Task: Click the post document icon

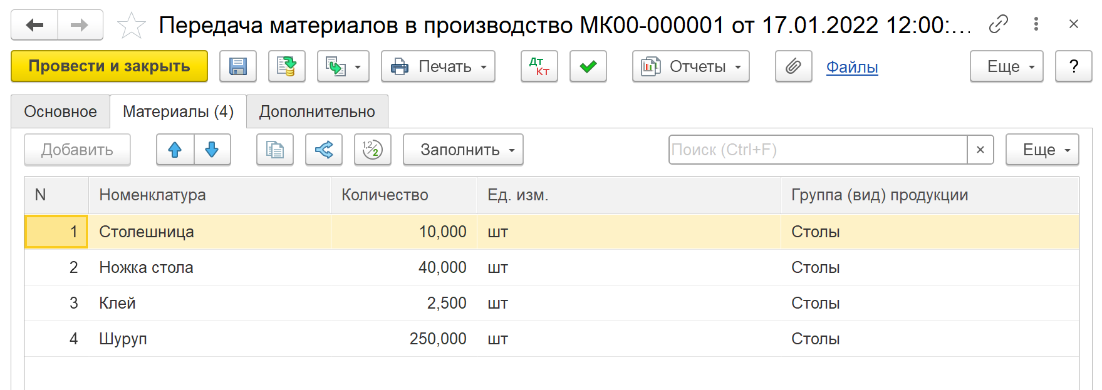Action: pyautogui.click(x=286, y=66)
